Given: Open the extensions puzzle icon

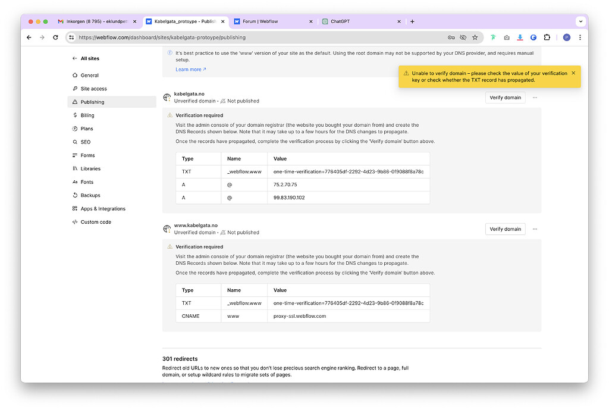Looking at the screenshot, I should [547, 37].
